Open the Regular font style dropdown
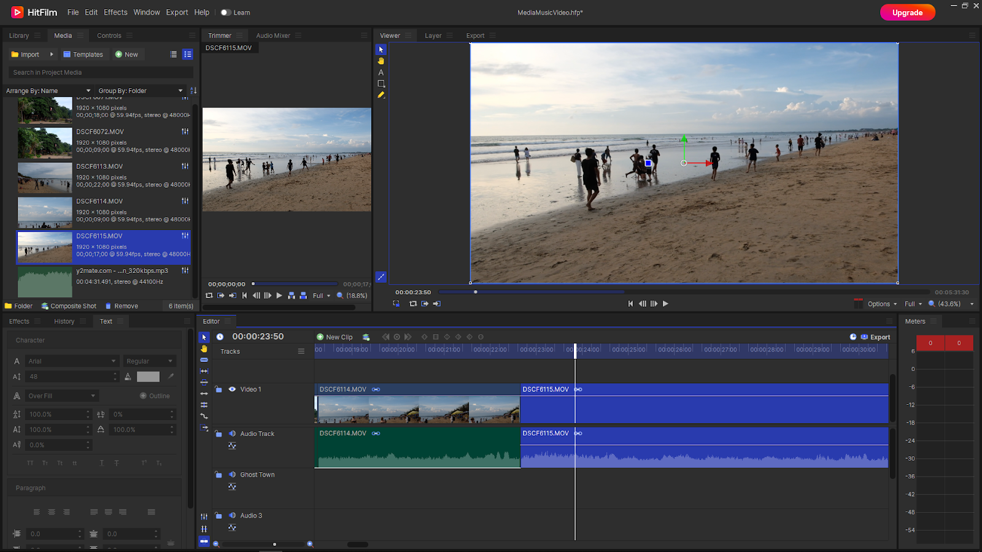This screenshot has width=982, height=552. (150, 361)
